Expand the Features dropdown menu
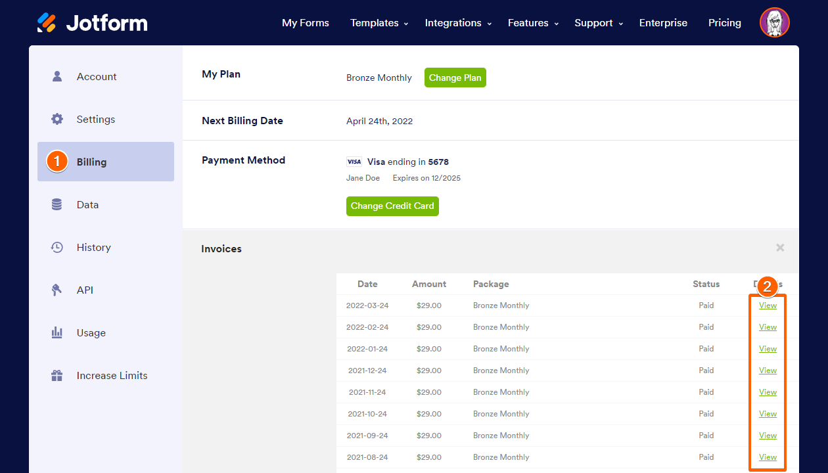 (533, 23)
